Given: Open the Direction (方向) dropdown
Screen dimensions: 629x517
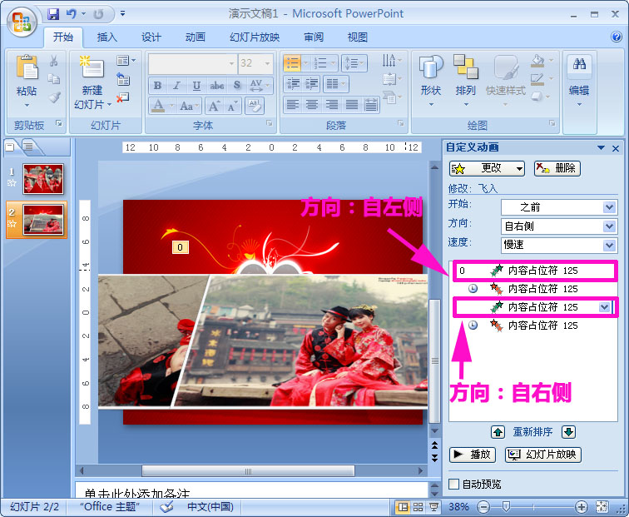Looking at the screenshot, I should 609,226.
